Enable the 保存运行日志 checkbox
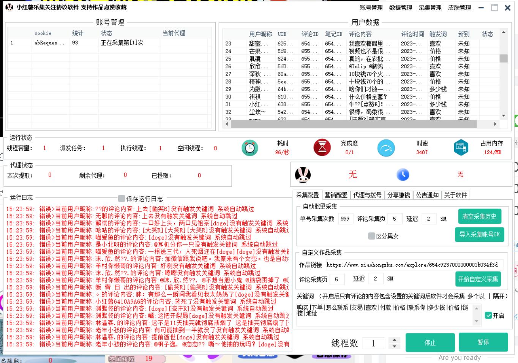The image size is (518, 363). click(122, 199)
